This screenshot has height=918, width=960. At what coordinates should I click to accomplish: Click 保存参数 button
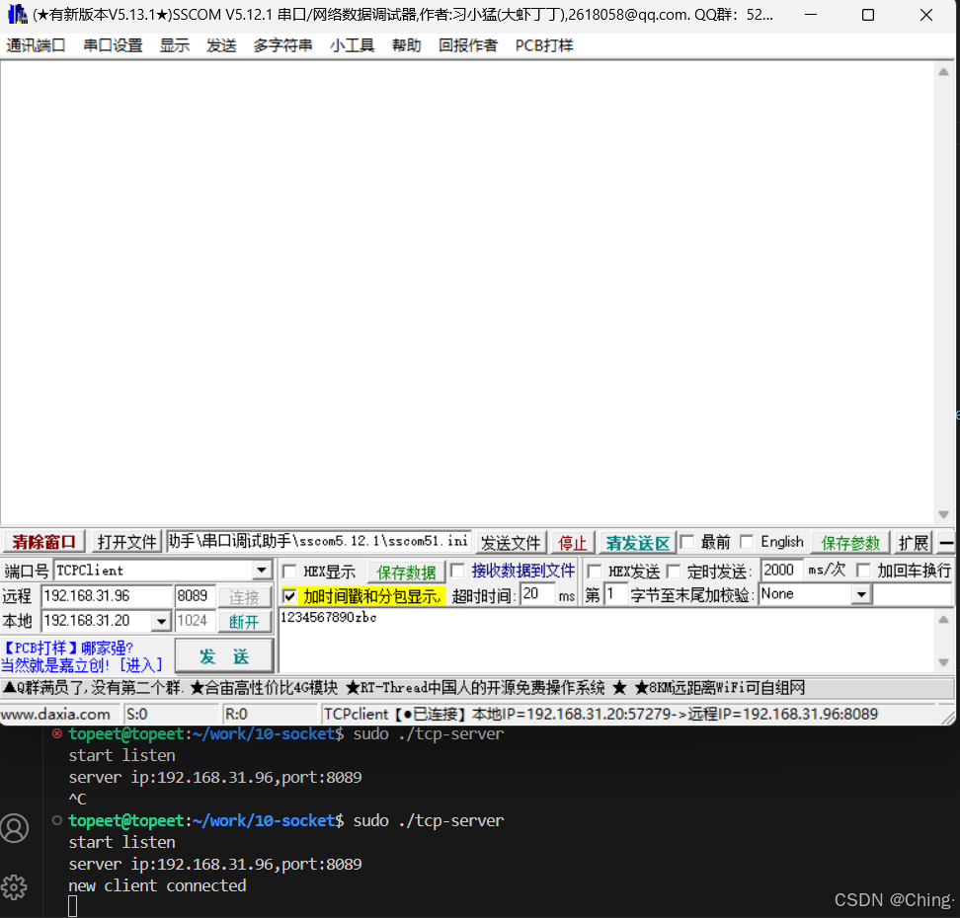(x=849, y=543)
